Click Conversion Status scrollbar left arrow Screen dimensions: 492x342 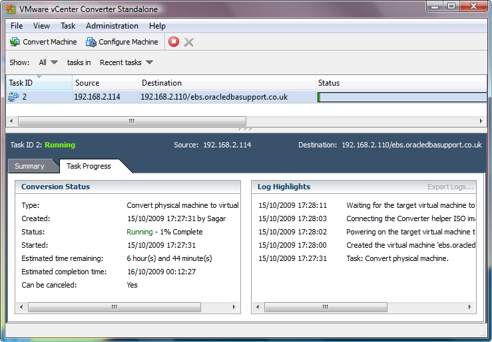(x=21, y=307)
